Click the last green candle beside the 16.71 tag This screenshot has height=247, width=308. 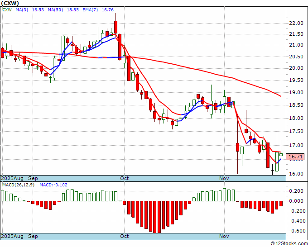pos(281,155)
